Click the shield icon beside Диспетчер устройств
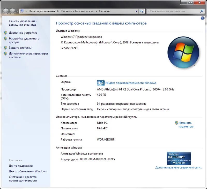Viewport: 207px width, 189px height. [x=5, y=33]
